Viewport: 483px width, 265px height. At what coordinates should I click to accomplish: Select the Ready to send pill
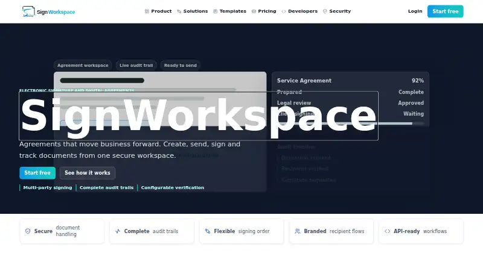pos(180,65)
